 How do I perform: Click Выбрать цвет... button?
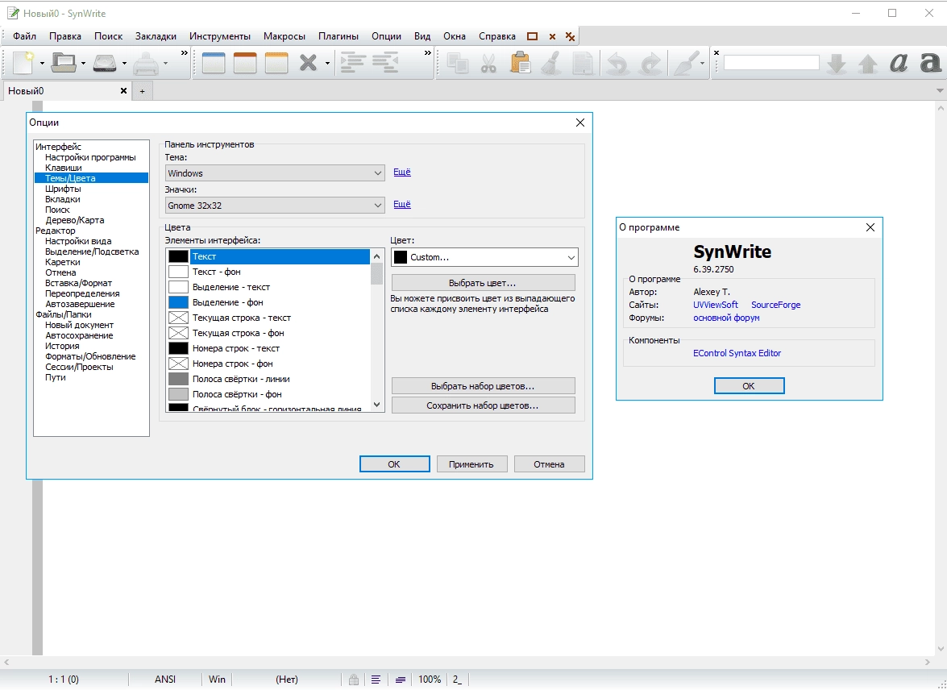point(483,283)
